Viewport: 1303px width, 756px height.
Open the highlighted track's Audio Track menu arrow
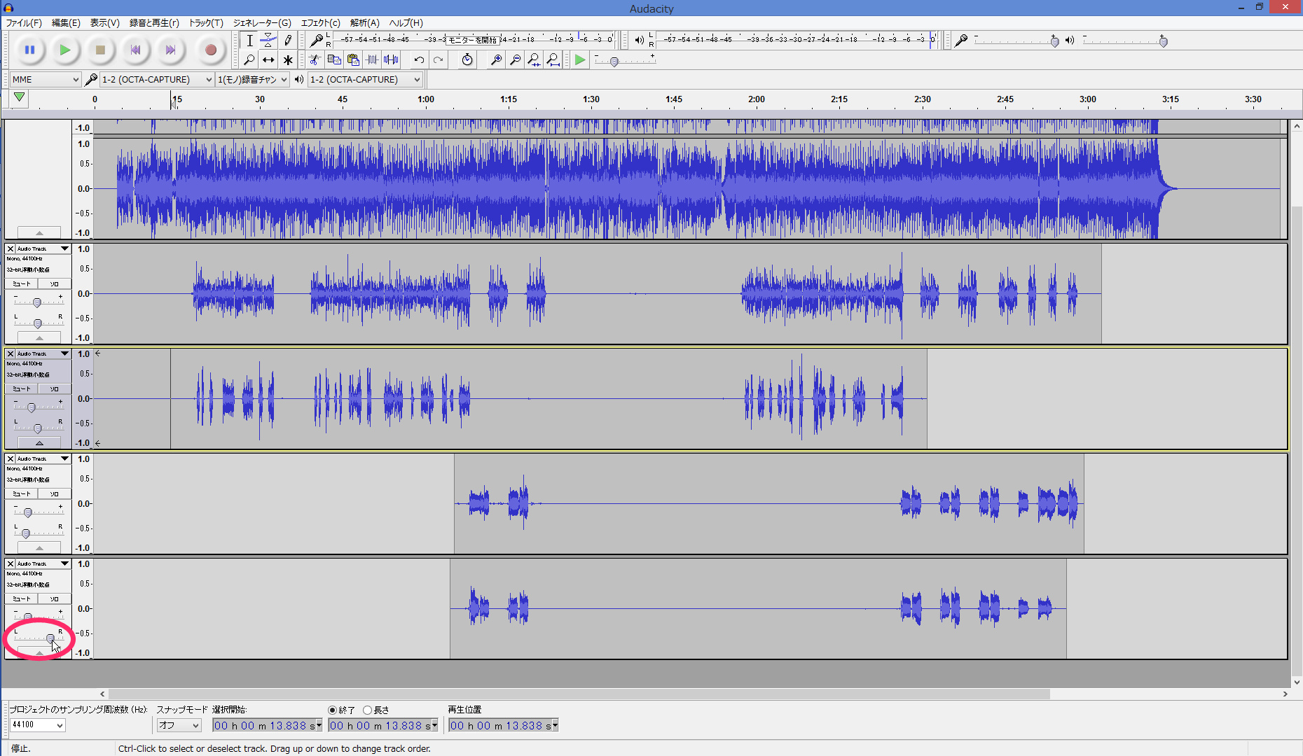pos(65,354)
